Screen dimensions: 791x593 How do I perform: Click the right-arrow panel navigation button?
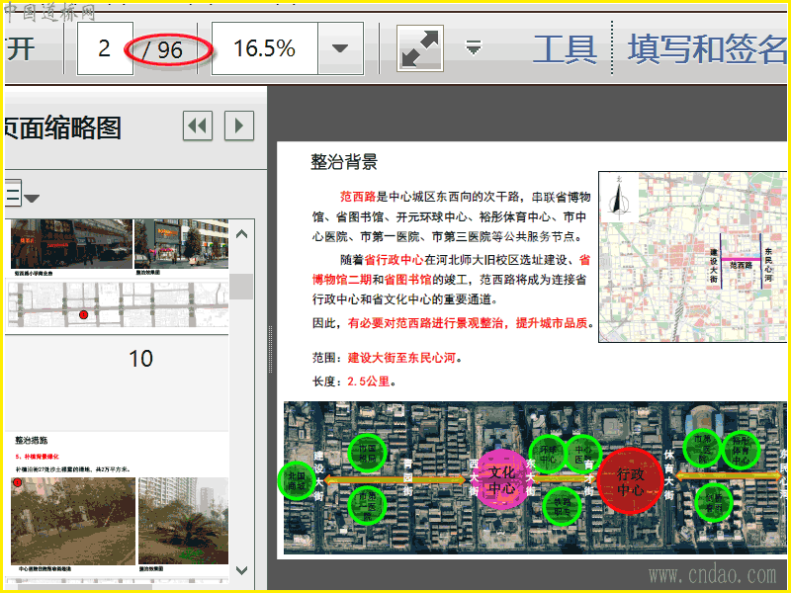pyautogui.click(x=238, y=126)
